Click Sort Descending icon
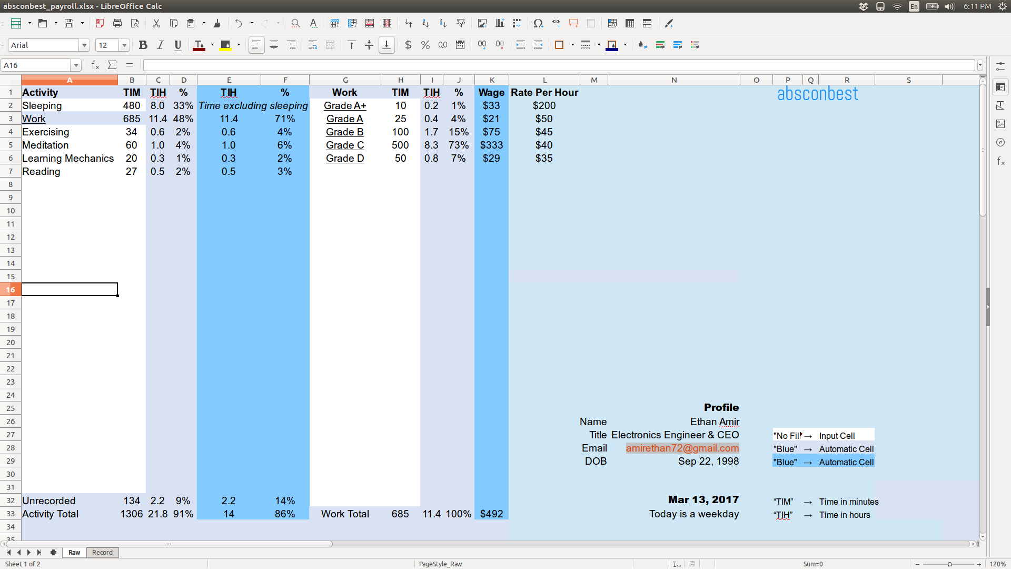The height and width of the screenshot is (569, 1011). point(443,23)
